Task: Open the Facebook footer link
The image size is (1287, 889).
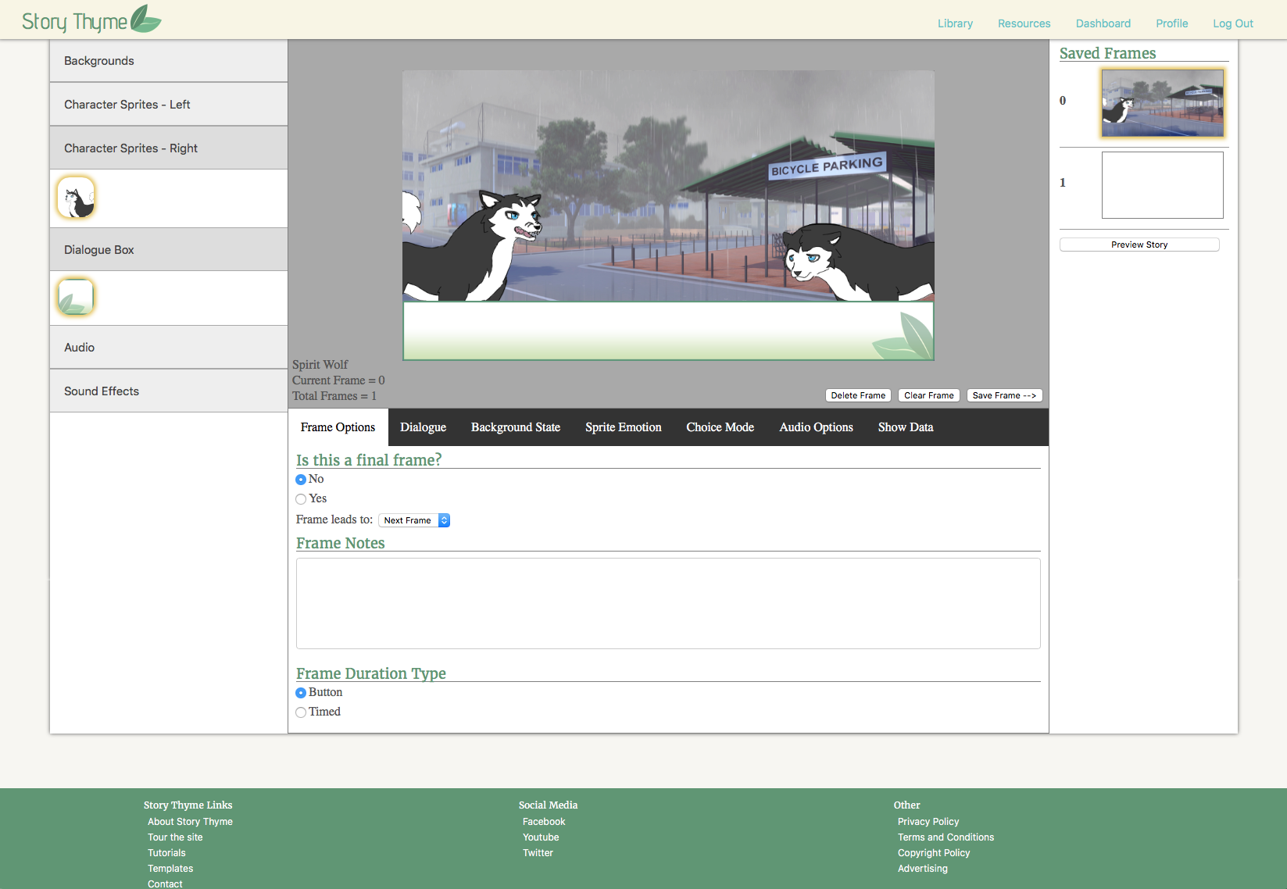Action: 544,822
